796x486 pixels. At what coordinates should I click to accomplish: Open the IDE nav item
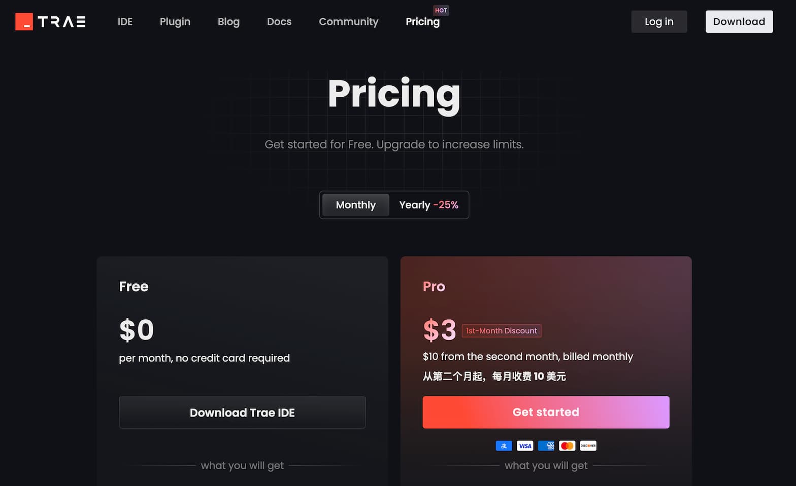125,22
